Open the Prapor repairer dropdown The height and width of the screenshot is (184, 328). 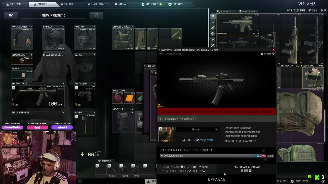(197, 130)
